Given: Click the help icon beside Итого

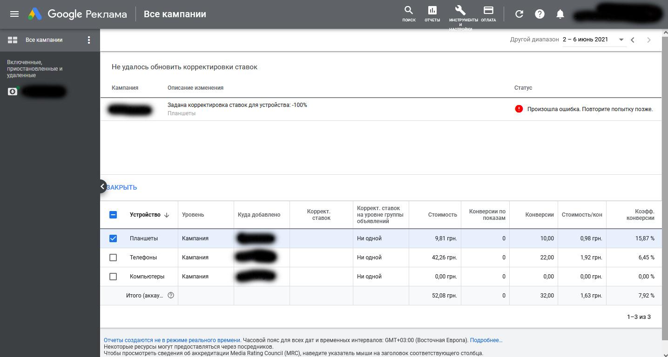Looking at the screenshot, I should (x=171, y=295).
